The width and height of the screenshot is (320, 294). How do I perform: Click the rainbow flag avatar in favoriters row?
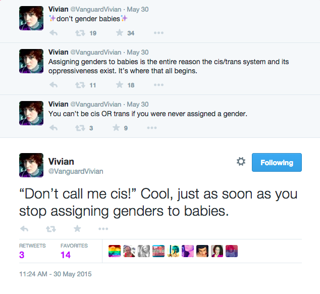(115, 251)
